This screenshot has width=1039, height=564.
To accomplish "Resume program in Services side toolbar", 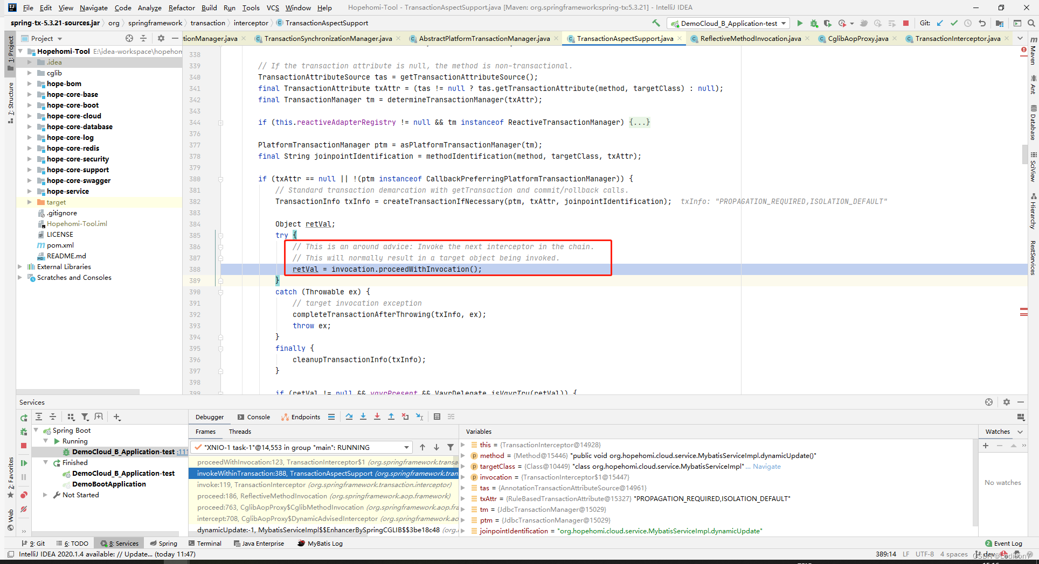I will [x=24, y=463].
